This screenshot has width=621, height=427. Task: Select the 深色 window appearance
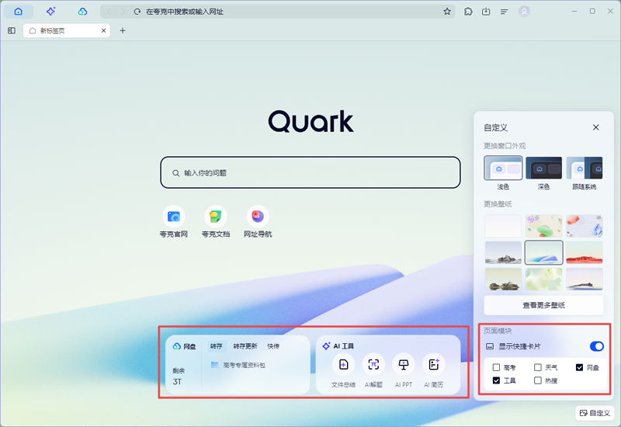click(x=543, y=173)
